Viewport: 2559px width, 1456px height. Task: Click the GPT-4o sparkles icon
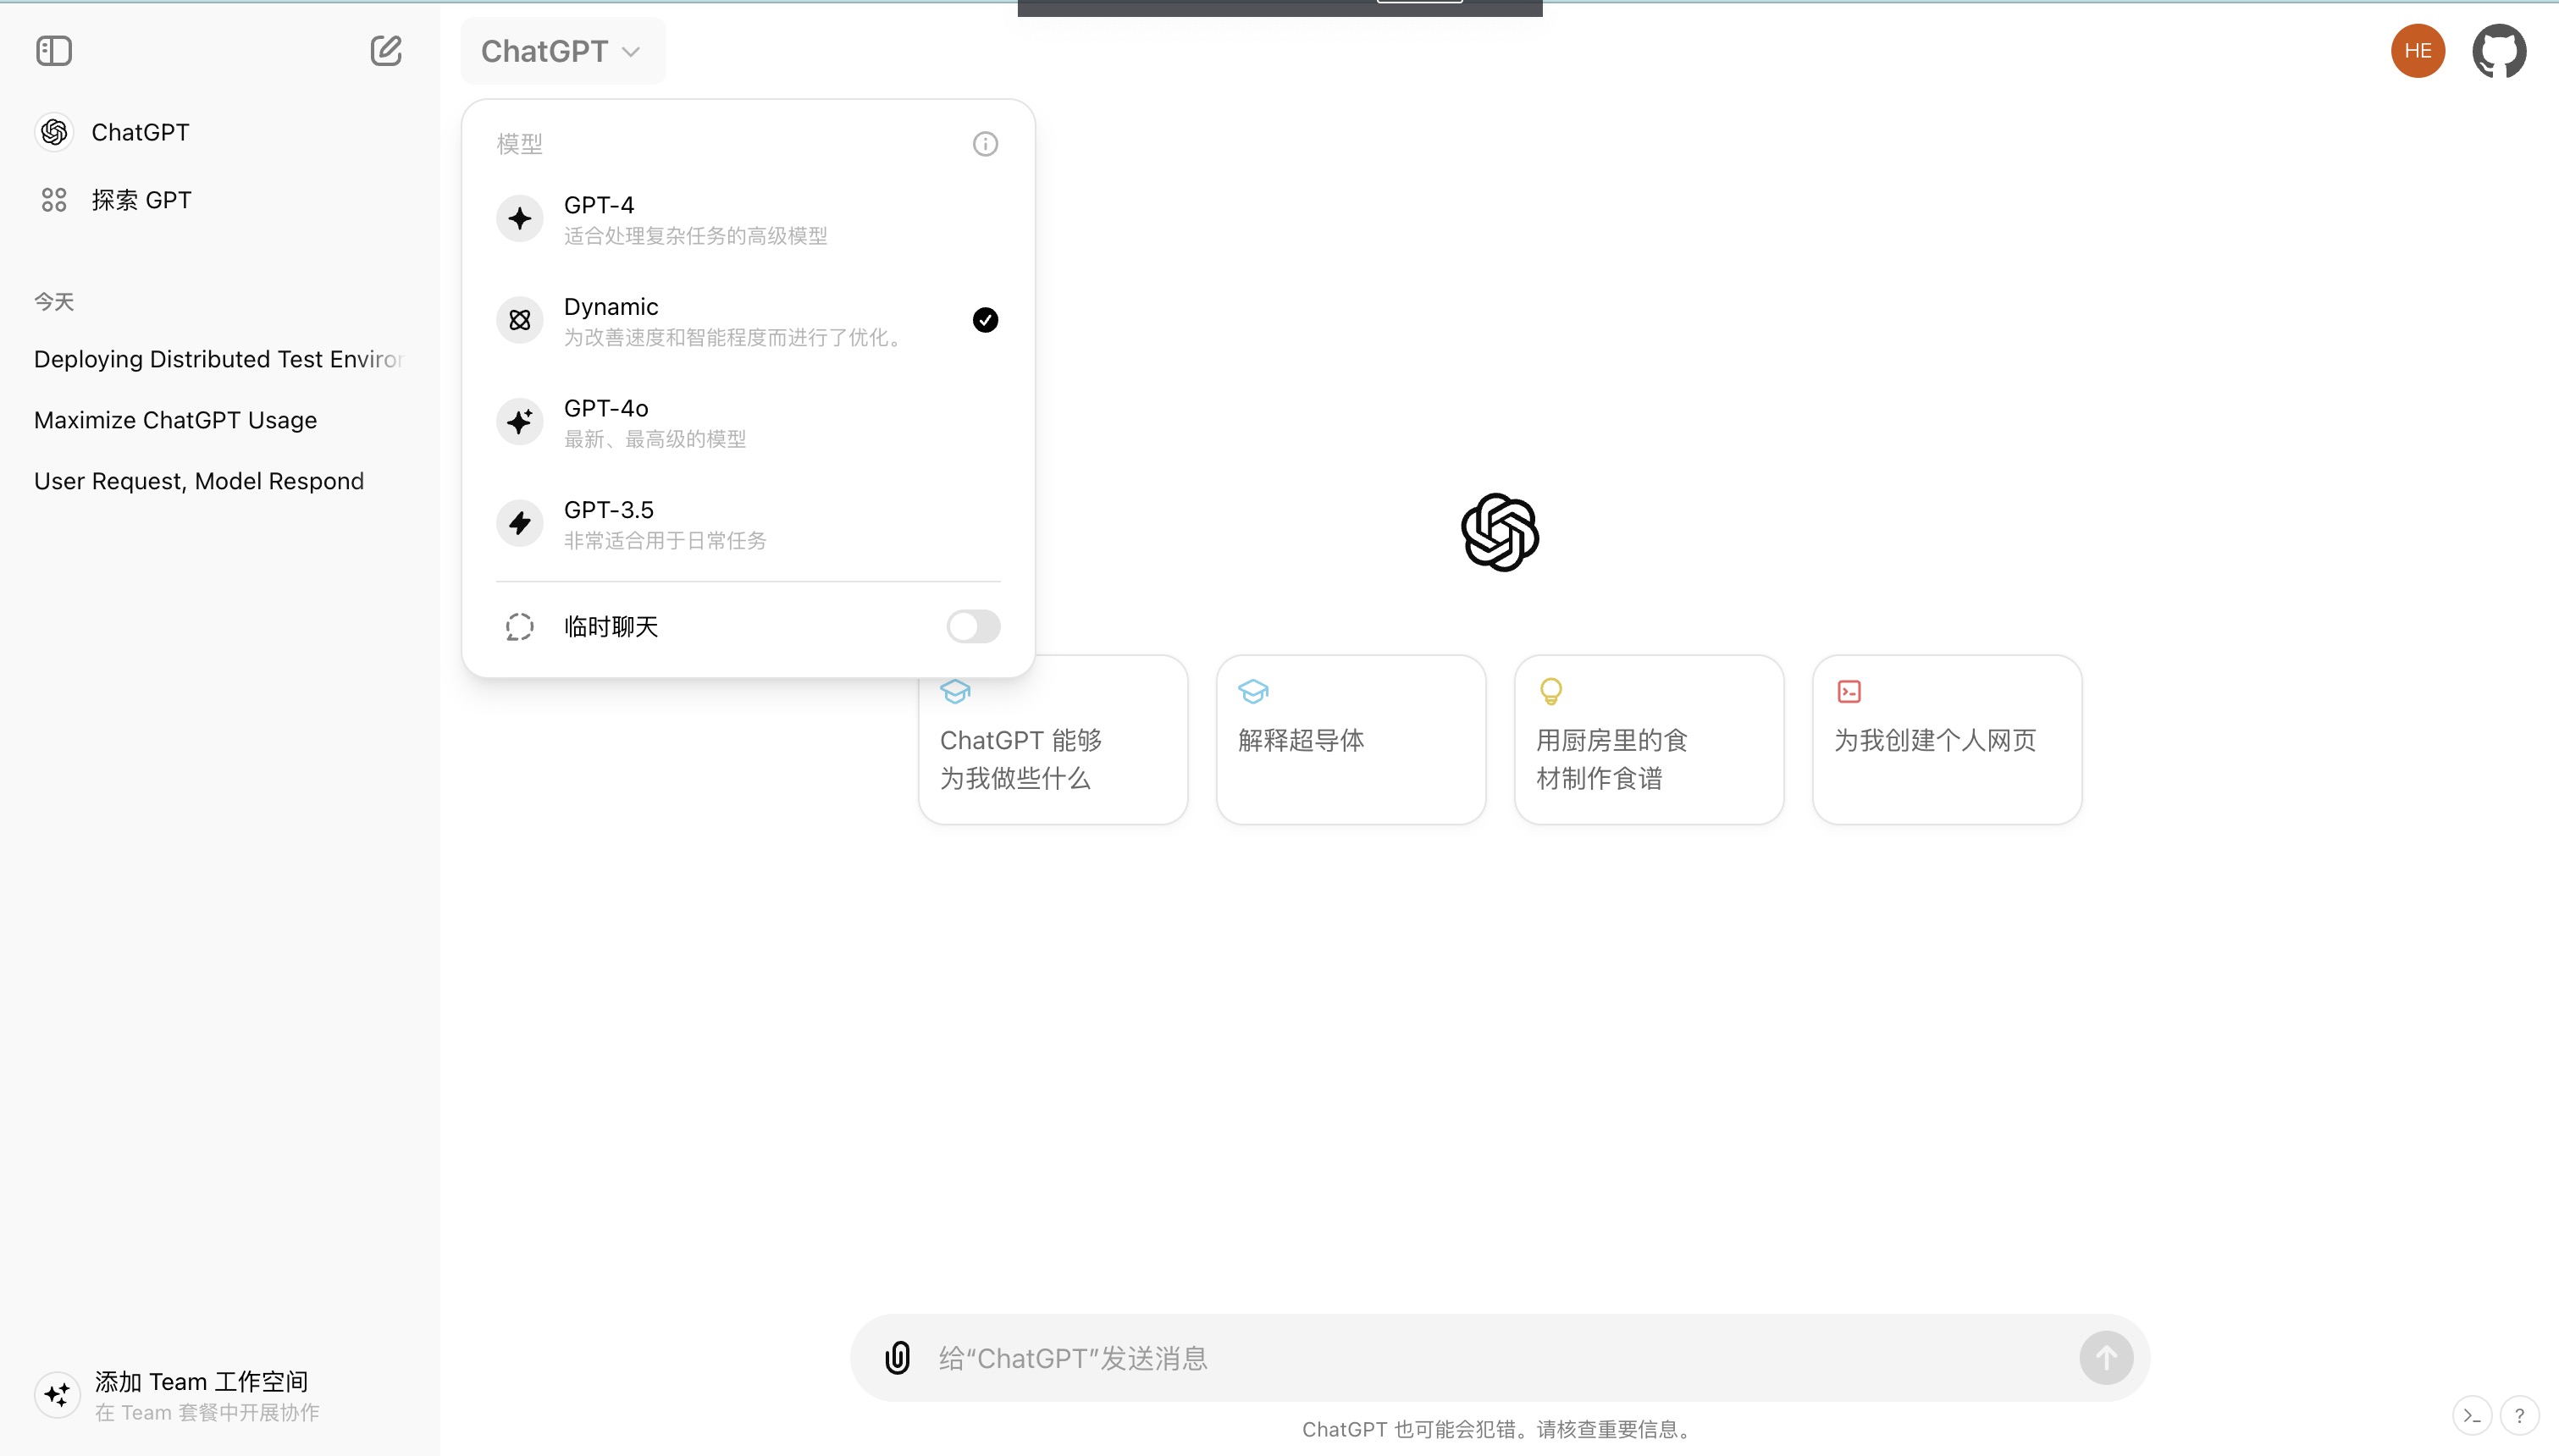pyautogui.click(x=520, y=422)
